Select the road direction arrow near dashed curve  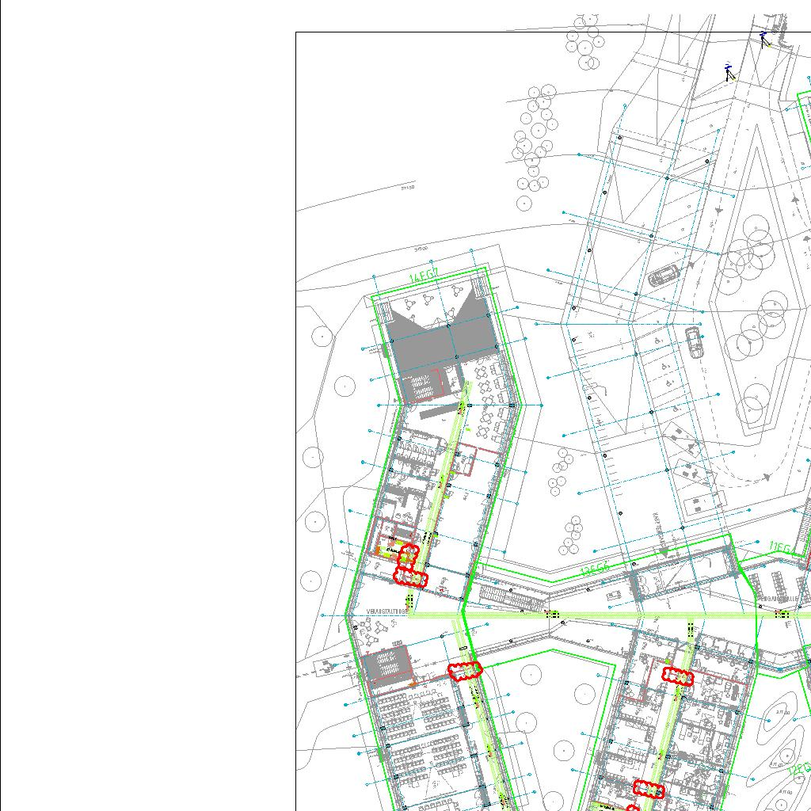point(767,477)
